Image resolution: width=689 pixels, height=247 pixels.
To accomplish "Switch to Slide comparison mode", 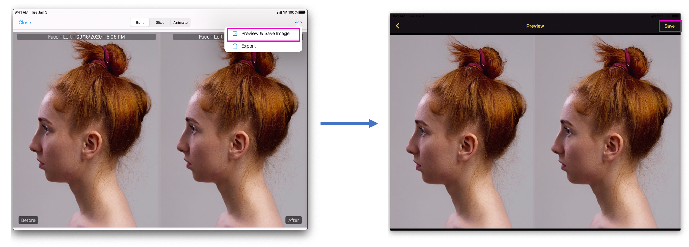I will click(x=160, y=23).
